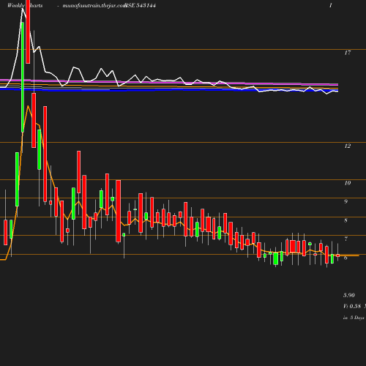Click the price axis label 9
366x366 pixels.
click(346, 201)
